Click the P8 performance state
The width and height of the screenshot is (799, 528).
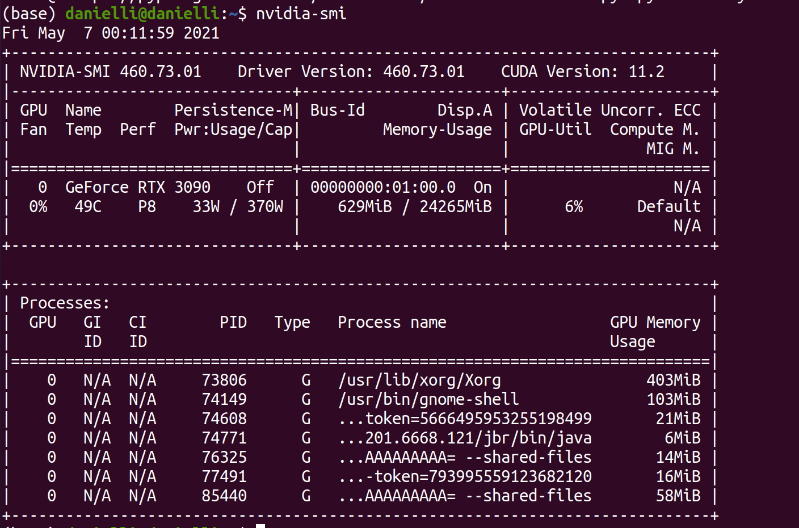(147, 206)
